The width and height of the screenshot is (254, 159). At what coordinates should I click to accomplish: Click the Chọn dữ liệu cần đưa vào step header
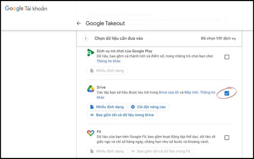click(119, 38)
